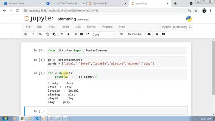
Task: Open the Widgets menu
Action: [107, 27]
